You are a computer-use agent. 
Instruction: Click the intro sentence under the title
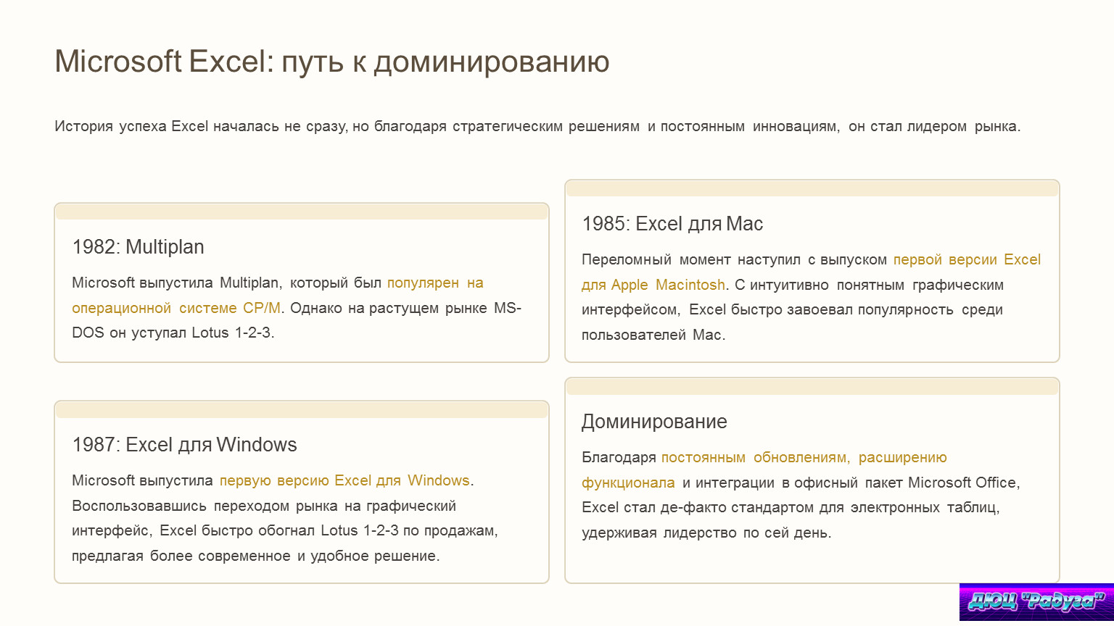pyautogui.click(x=537, y=127)
